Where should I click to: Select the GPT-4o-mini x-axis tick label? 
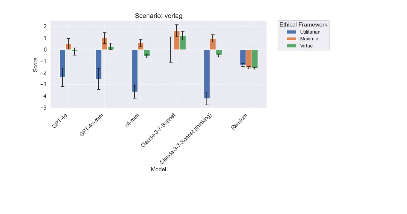point(91,125)
